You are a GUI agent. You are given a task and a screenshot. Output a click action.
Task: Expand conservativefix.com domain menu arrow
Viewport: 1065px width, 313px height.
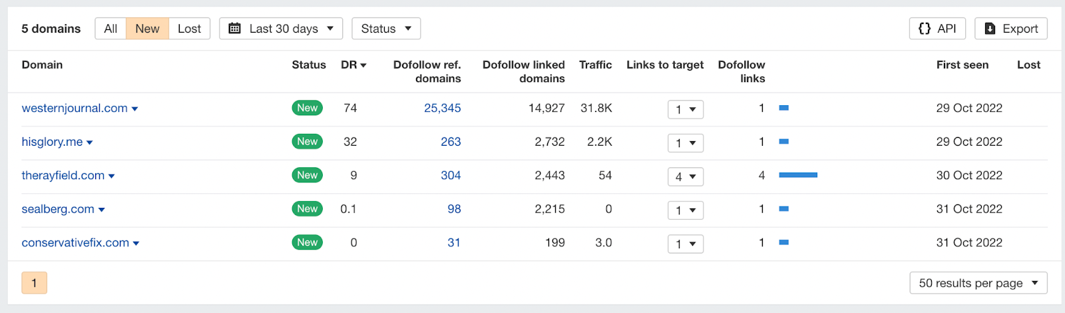[x=136, y=244]
